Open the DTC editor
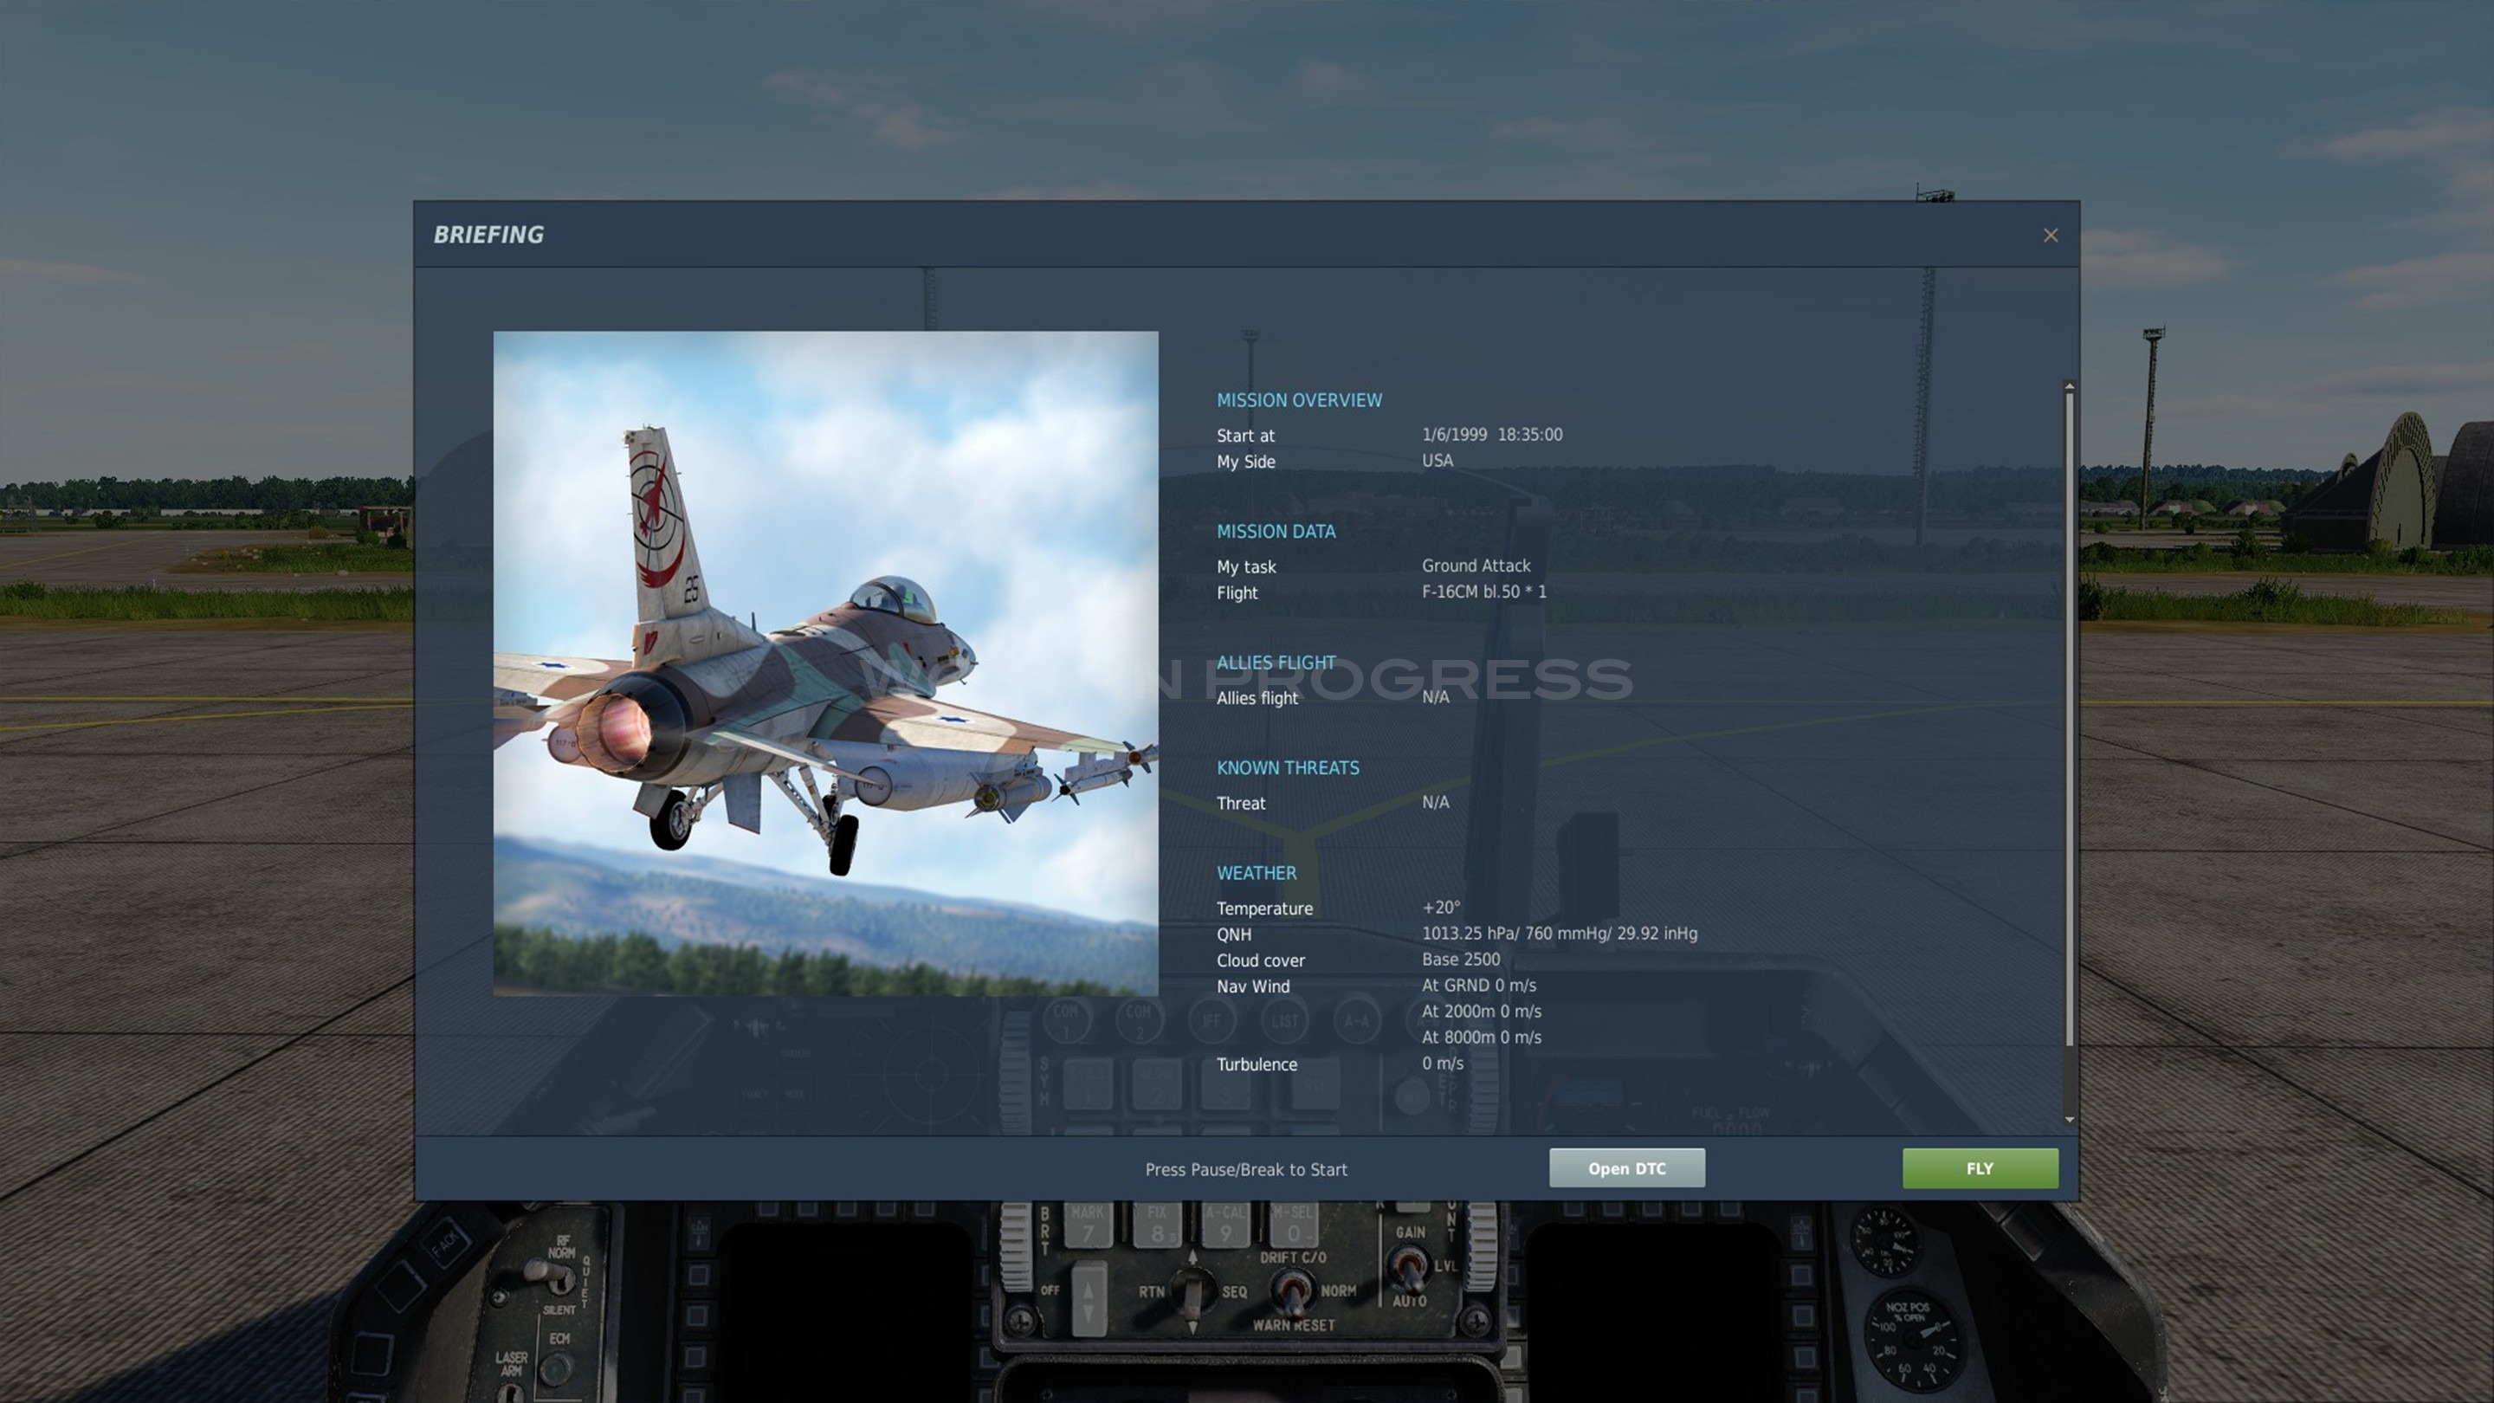The image size is (2494, 1403). point(1626,1167)
